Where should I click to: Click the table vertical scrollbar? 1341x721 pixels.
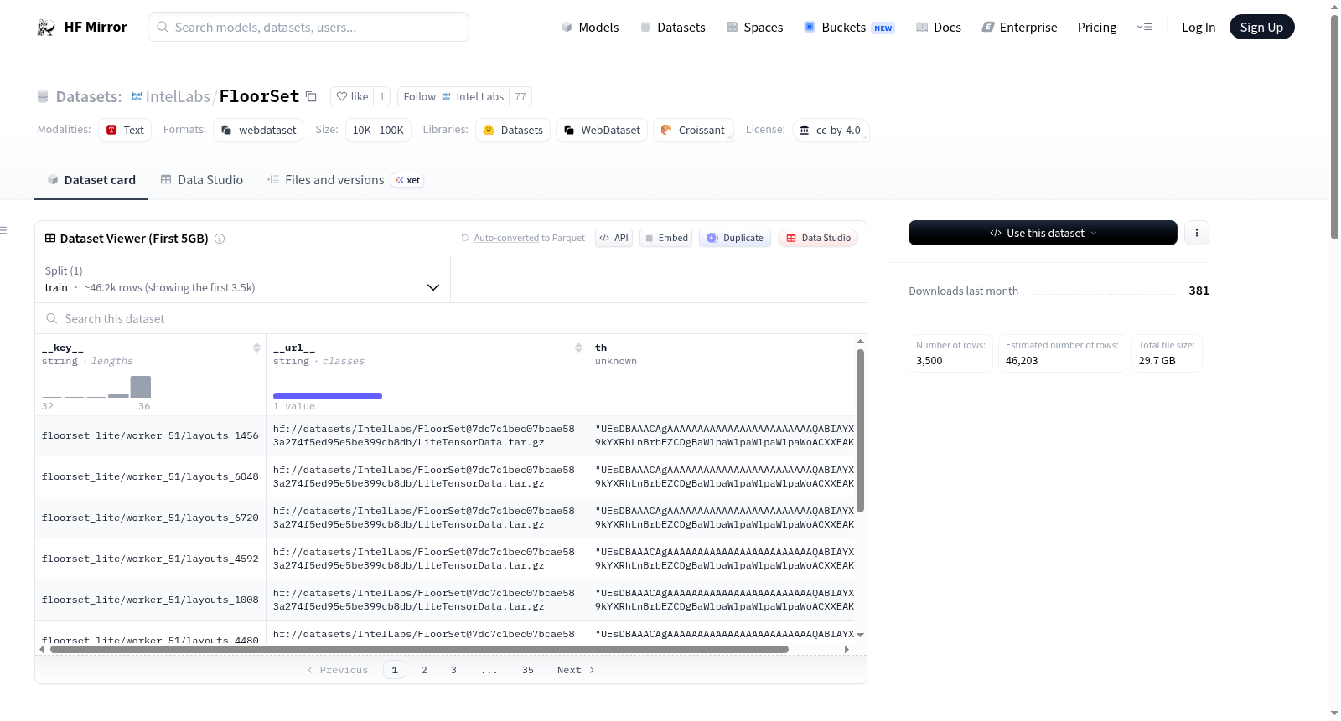(860, 430)
